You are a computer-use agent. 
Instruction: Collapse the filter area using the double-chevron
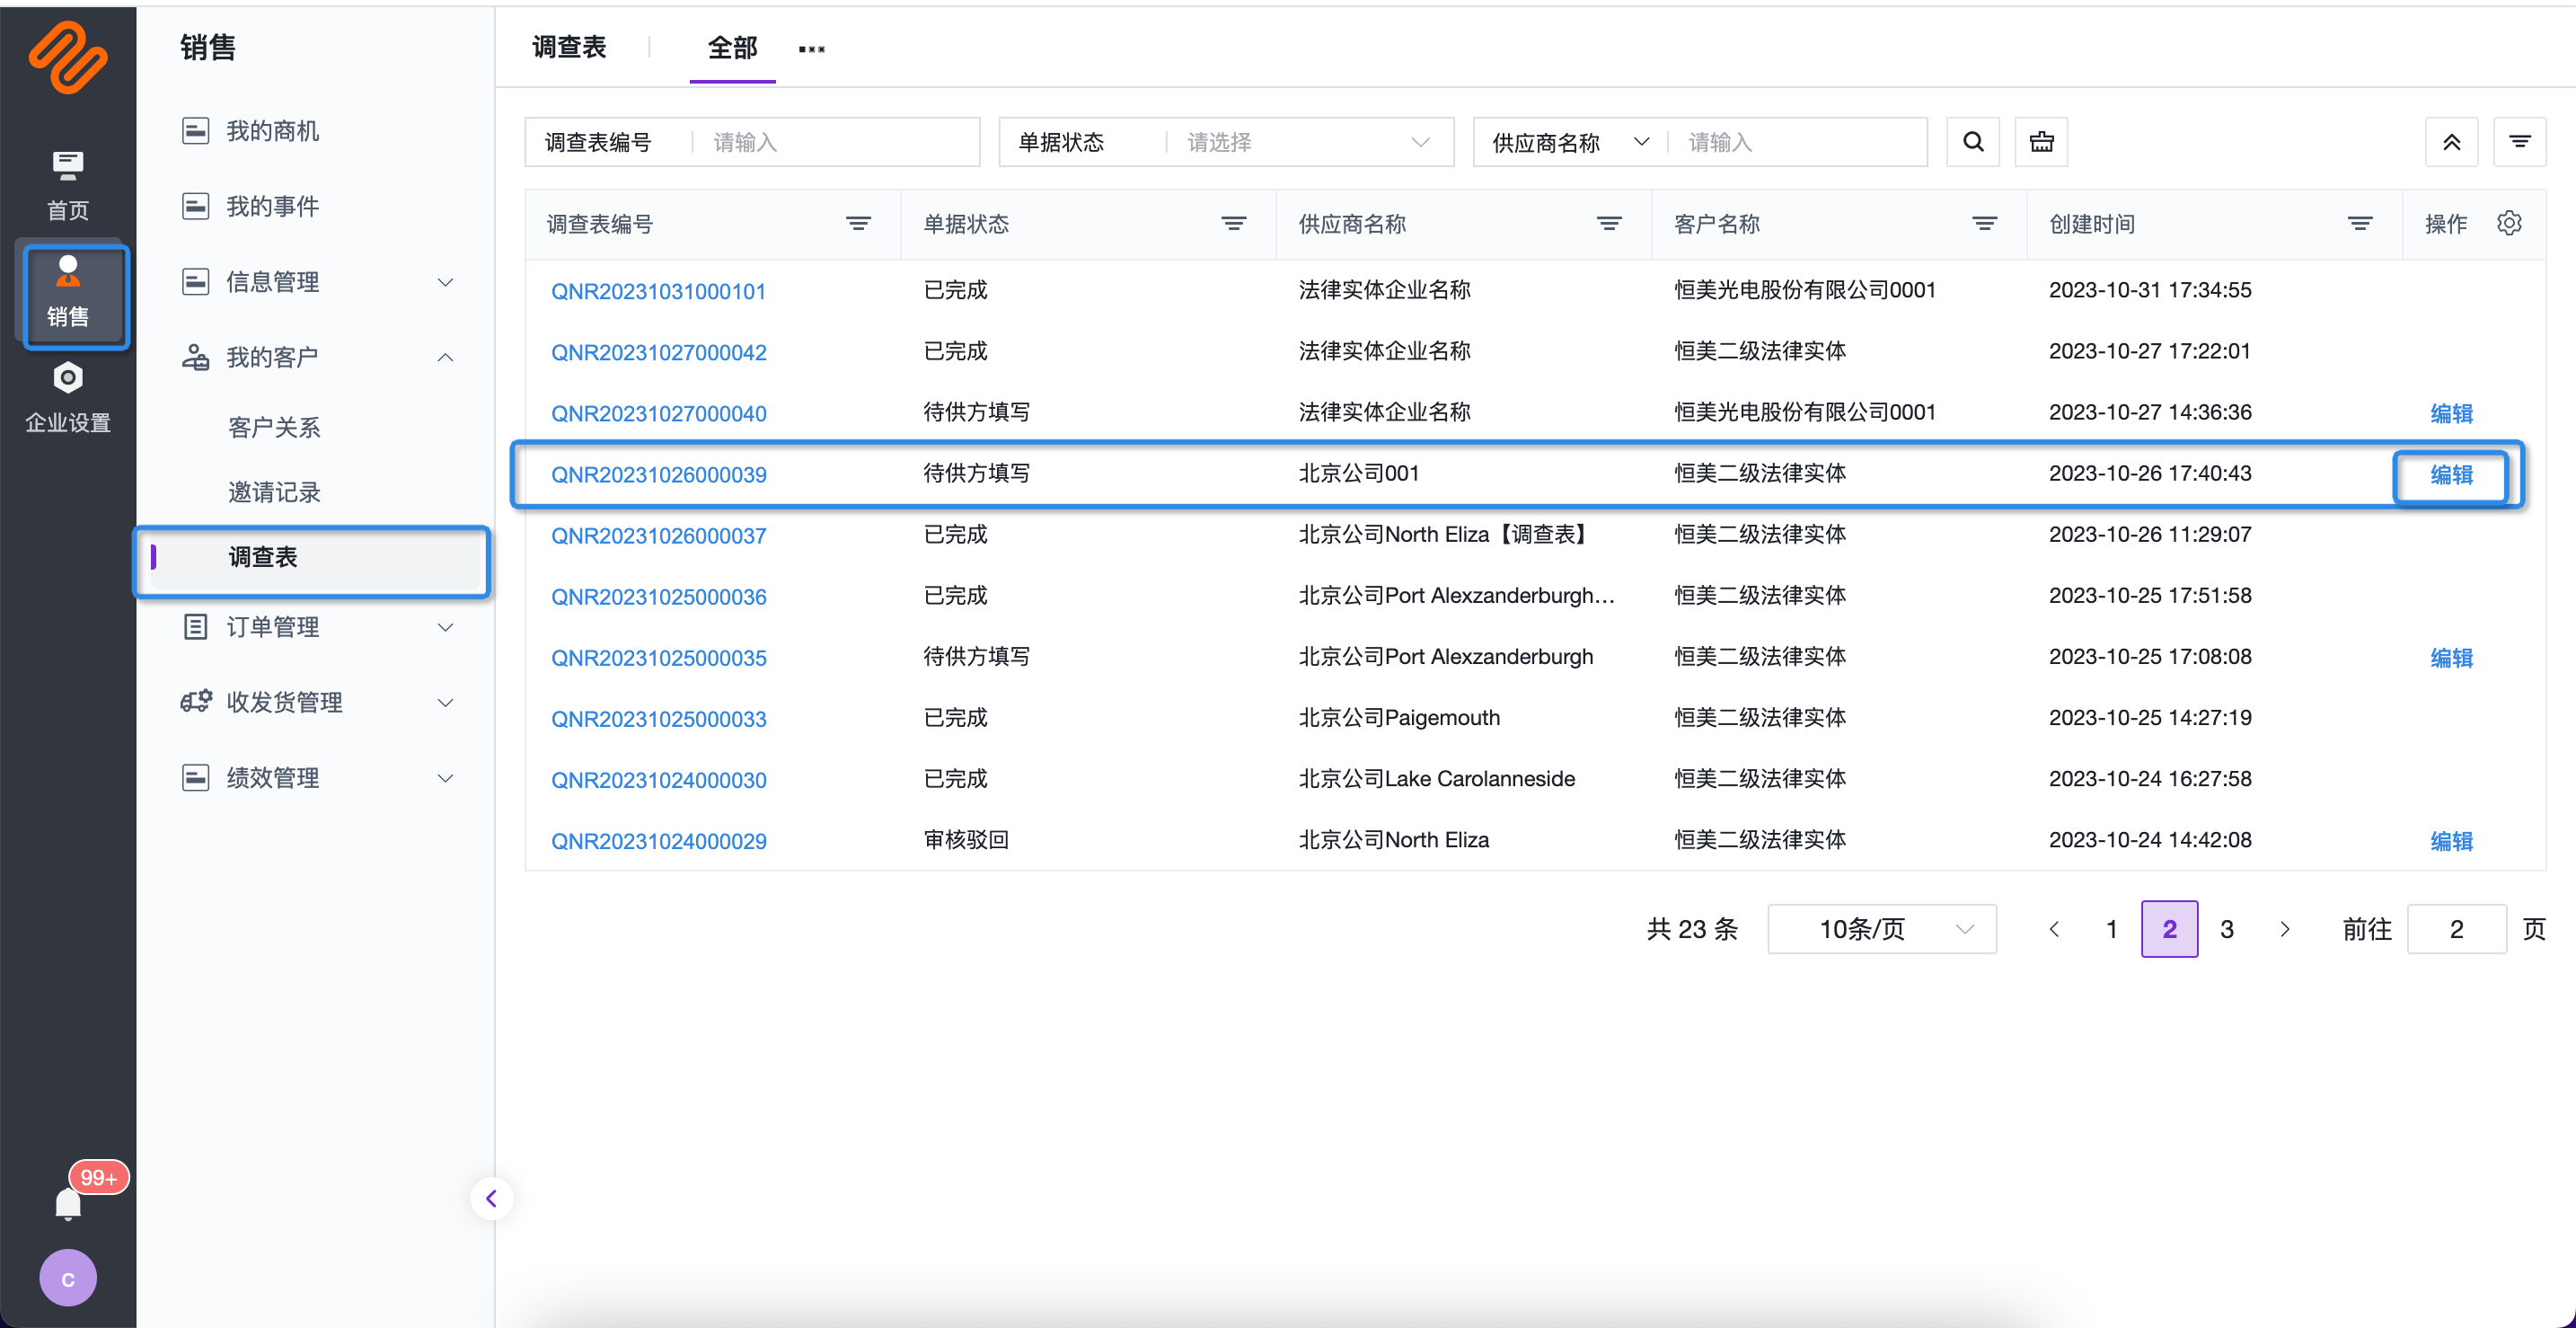click(2451, 142)
